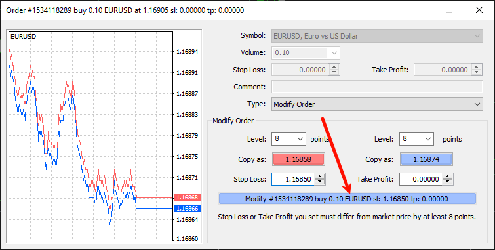Copy blue price 1.16874 as Take Profit
Screen dimensions: 495x250
coord(426,159)
